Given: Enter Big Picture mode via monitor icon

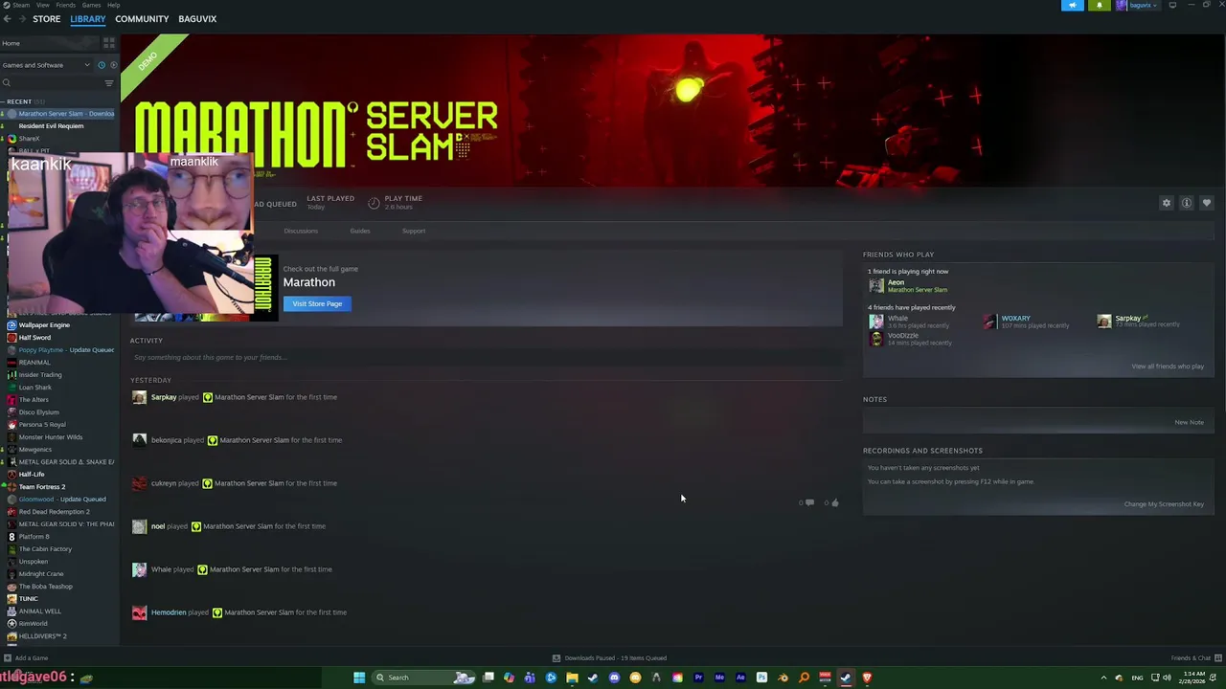Looking at the screenshot, I should click(1172, 5).
